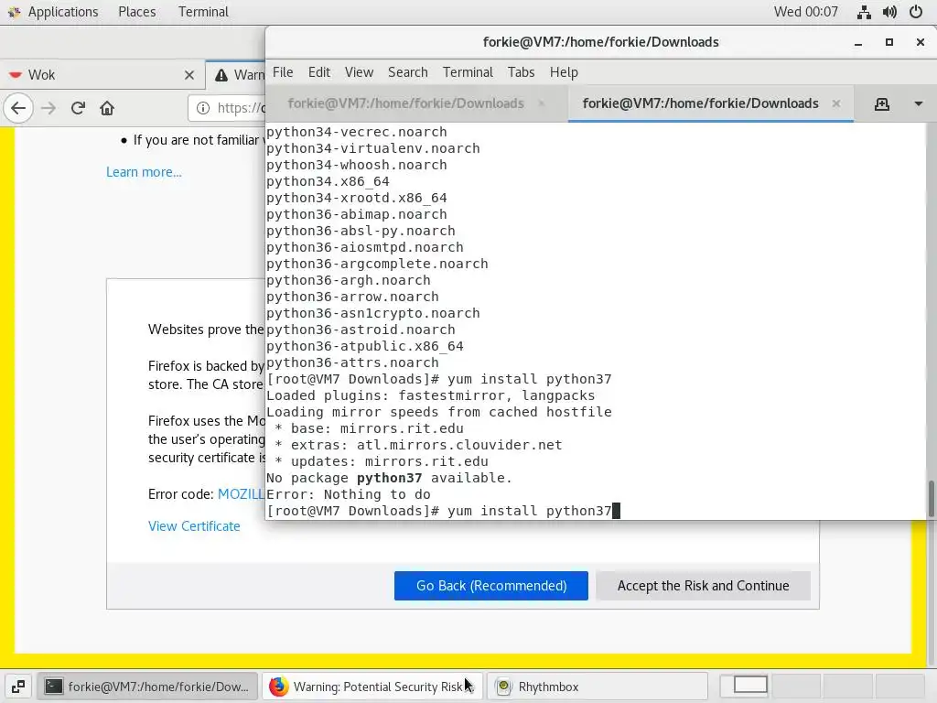
Task: Open the Learn more link in Firefox
Action: [144, 172]
